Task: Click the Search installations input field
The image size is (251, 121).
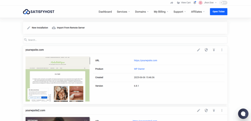Action: [x=125, y=40]
